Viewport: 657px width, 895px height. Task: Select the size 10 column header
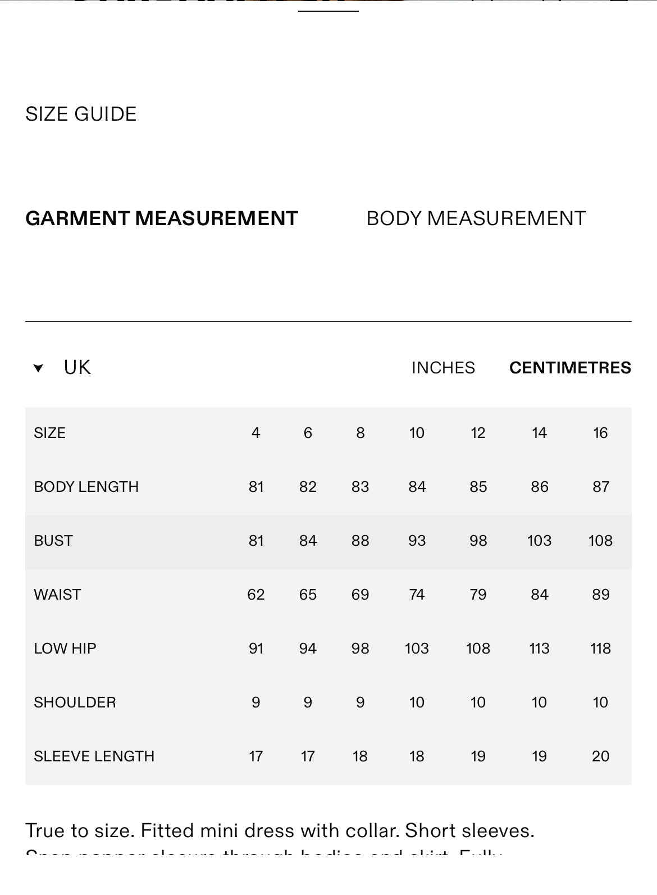[417, 433]
